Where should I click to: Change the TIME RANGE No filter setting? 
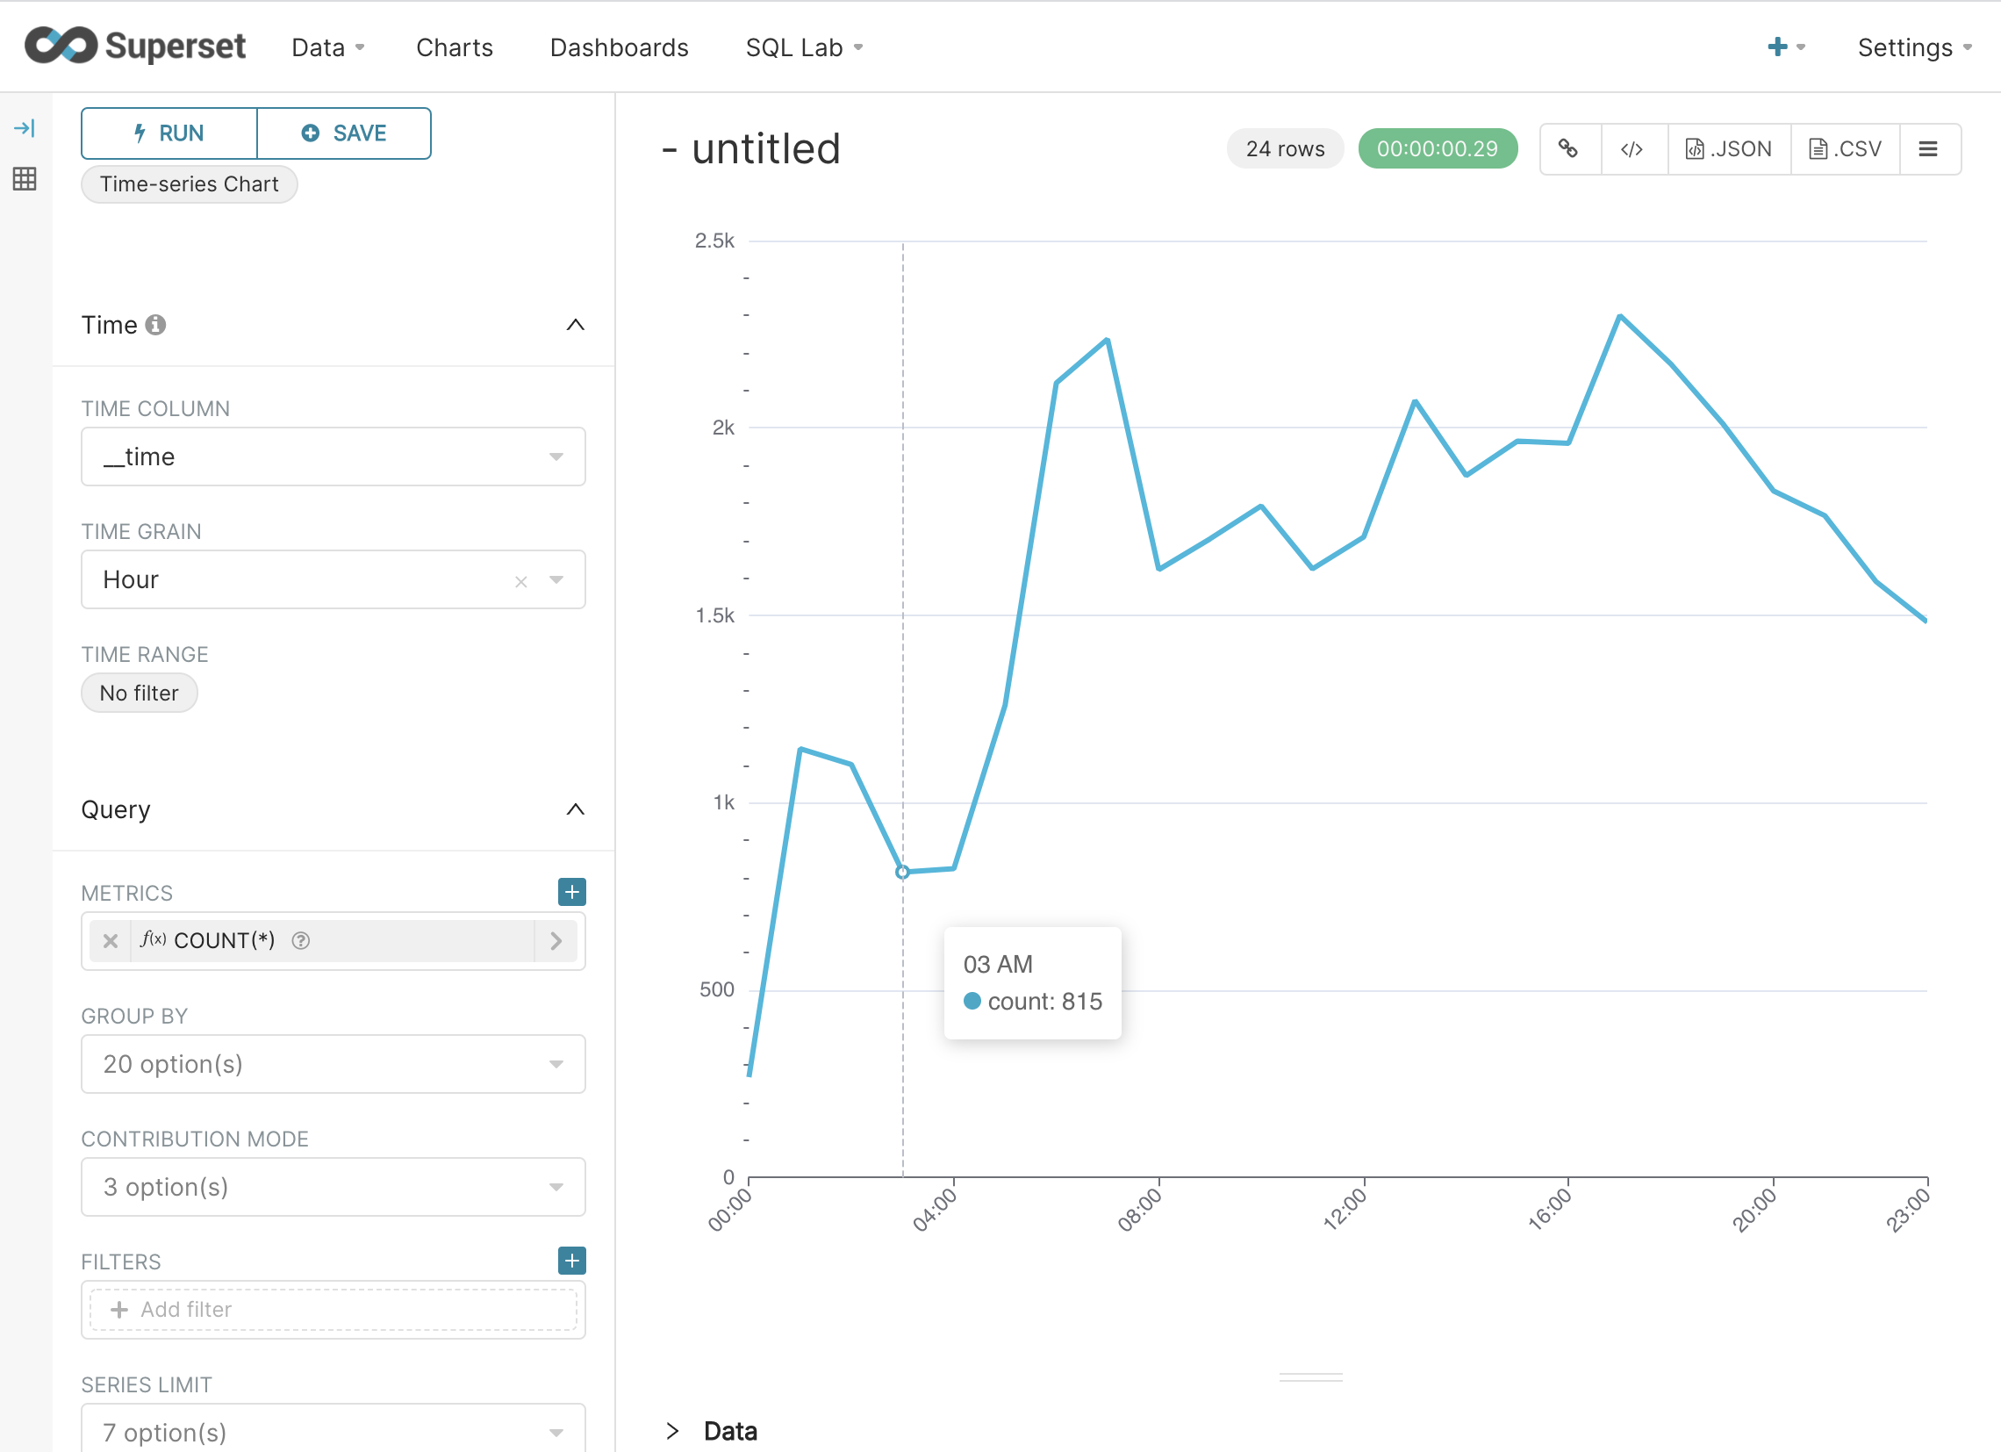click(139, 693)
